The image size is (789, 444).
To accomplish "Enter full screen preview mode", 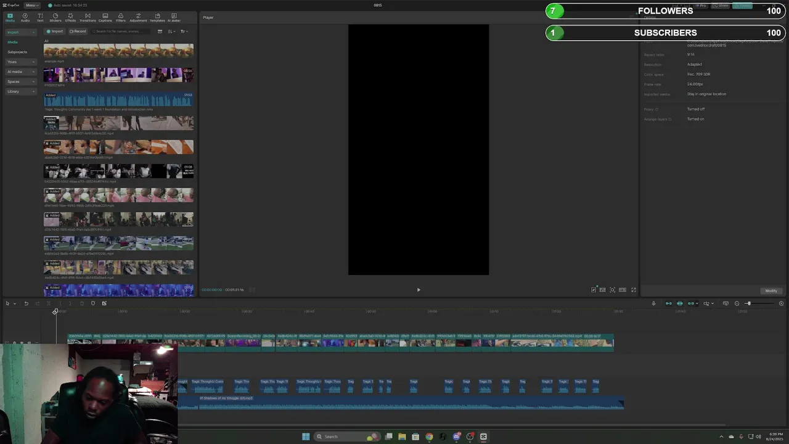I will 633,290.
